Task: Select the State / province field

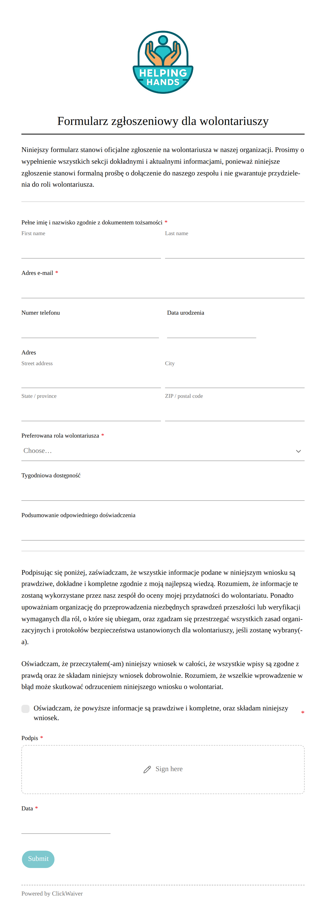Action: coord(91,412)
